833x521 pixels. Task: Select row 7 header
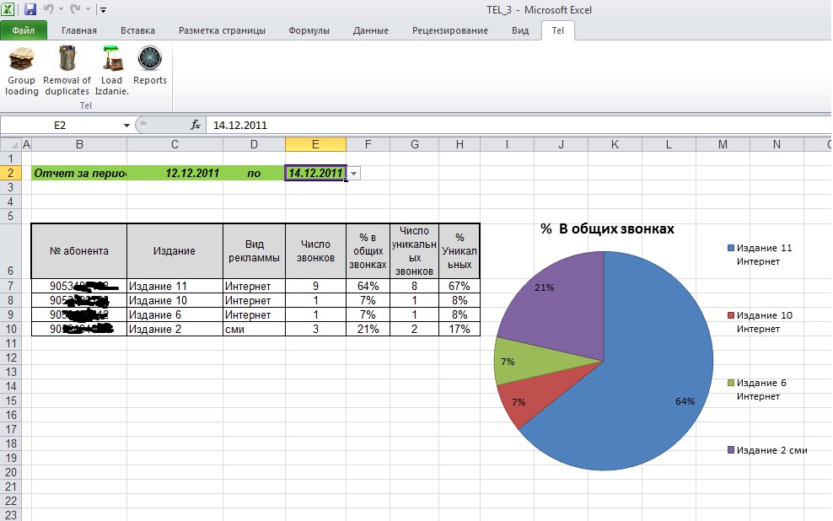tap(11, 286)
